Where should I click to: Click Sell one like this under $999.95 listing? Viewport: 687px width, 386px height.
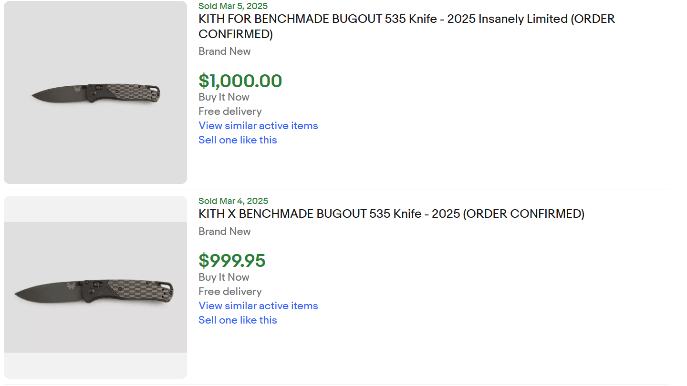(238, 320)
